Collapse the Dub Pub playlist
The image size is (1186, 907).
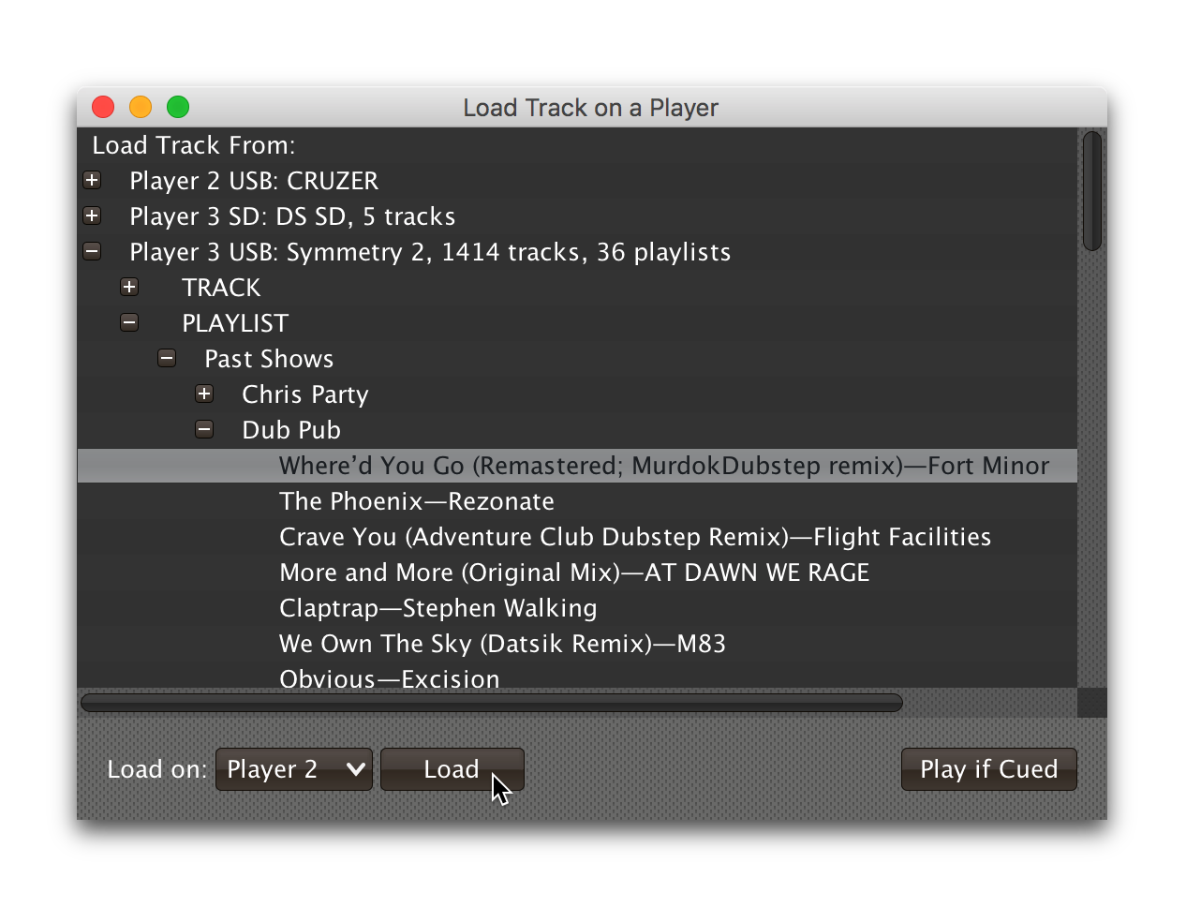pyautogui.click(x=204, y=429)
